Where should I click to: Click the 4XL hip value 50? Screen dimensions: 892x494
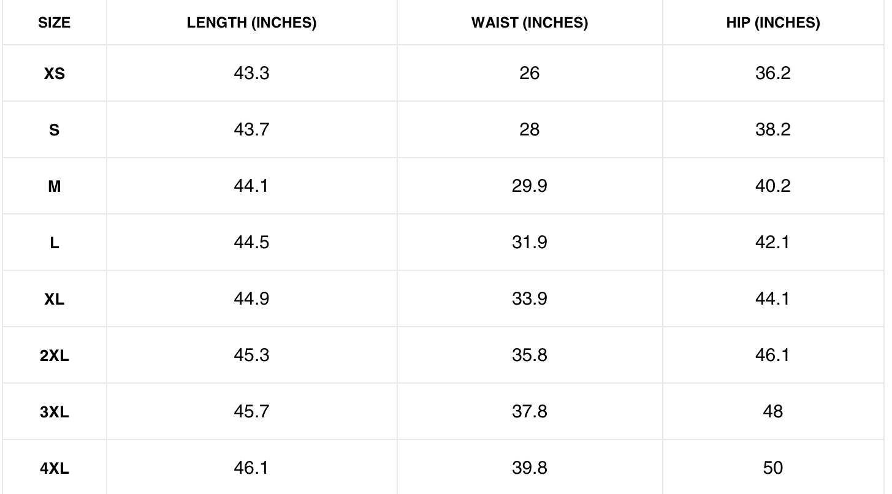[x=772, y=468]
